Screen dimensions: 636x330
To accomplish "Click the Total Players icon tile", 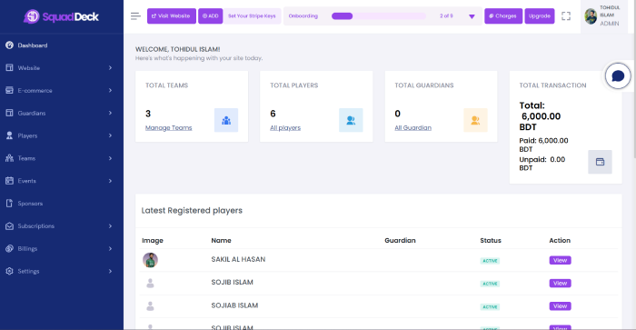I will [x=351, y=120].
